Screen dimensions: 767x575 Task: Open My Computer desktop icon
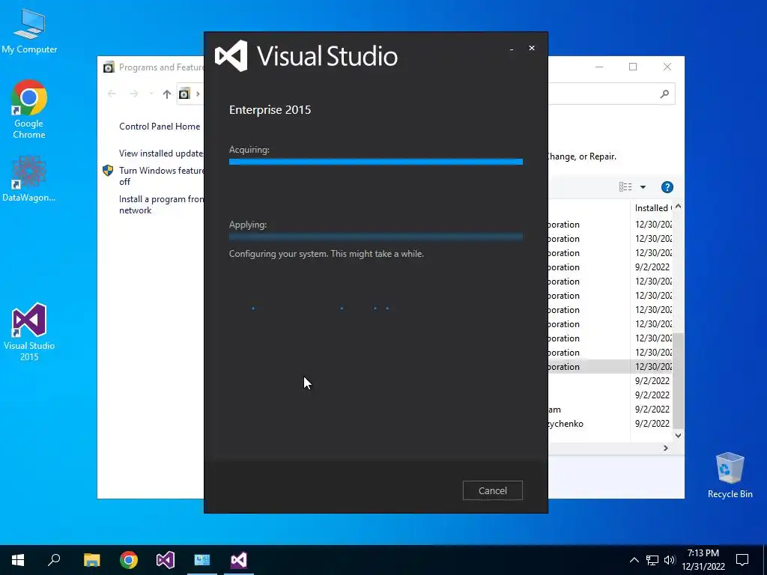point(29,31)
